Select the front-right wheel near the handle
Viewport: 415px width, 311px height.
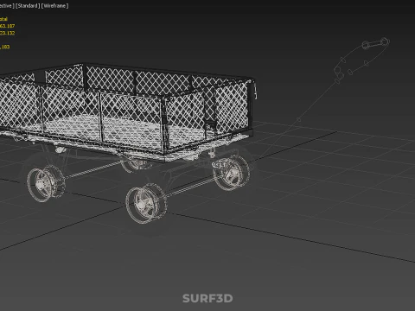pyautogui.click(x=231, y=173)
